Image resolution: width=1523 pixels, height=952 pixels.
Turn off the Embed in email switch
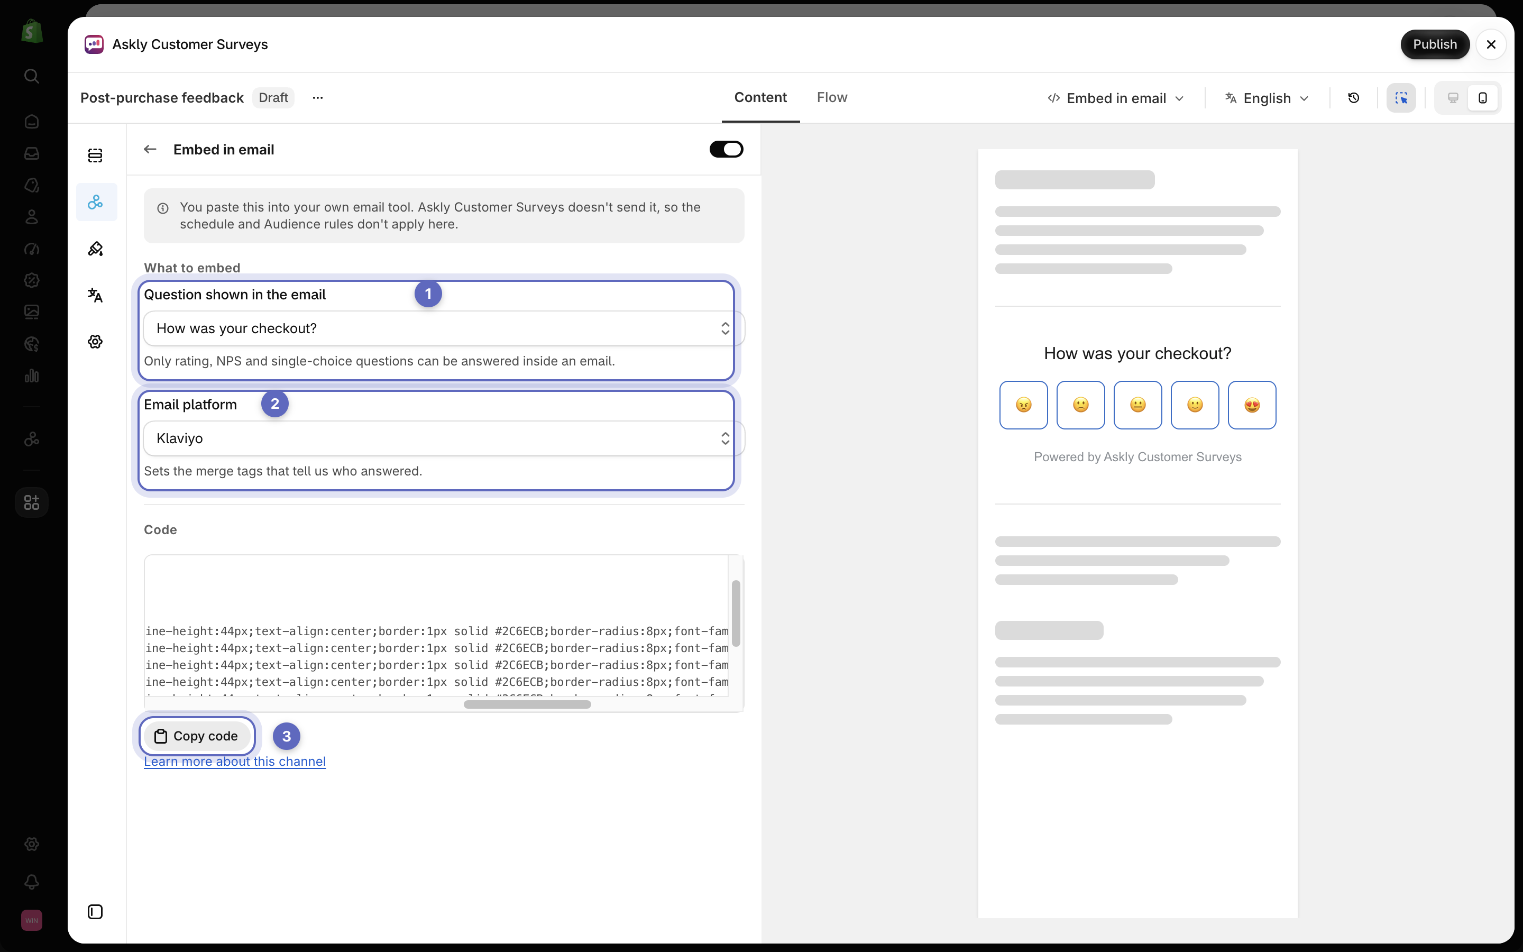726,149
